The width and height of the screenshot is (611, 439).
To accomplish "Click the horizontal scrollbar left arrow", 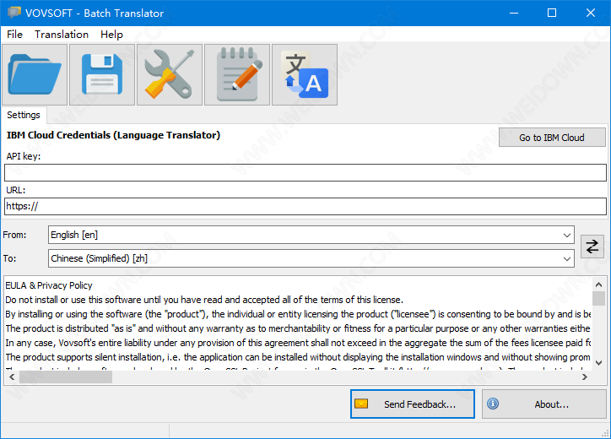I will pos(12,377).
